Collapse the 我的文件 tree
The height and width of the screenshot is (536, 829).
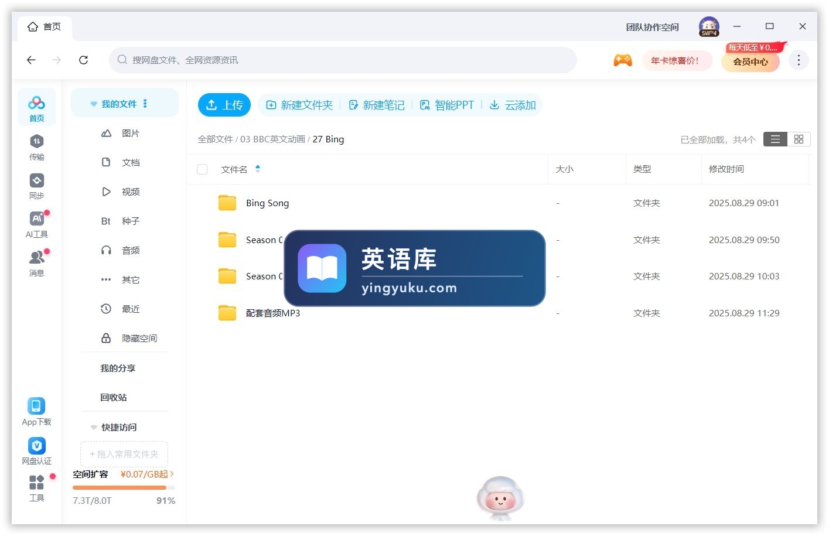(94, 104)
